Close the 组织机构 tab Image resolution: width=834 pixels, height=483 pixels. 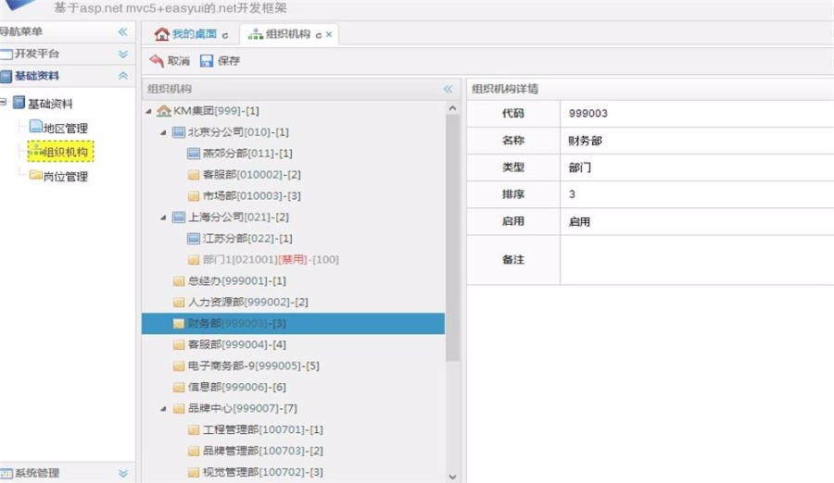(x=329, y=34)
